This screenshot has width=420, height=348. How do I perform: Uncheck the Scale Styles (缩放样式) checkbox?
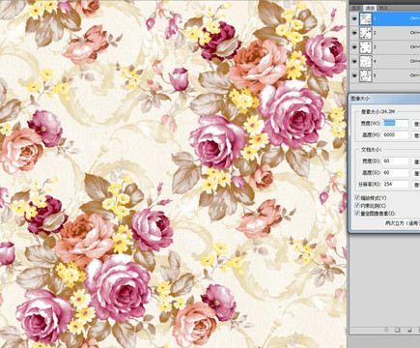click(357, 198)
